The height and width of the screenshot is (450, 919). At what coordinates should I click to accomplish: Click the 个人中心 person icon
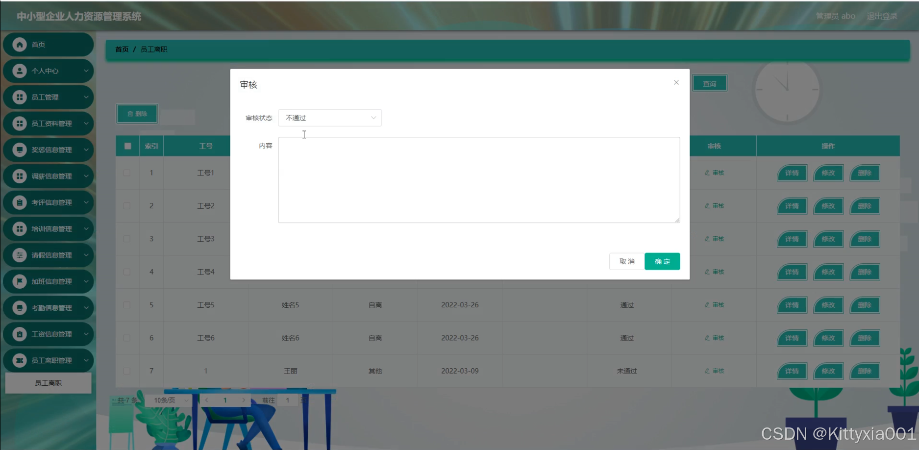point(20,71)
